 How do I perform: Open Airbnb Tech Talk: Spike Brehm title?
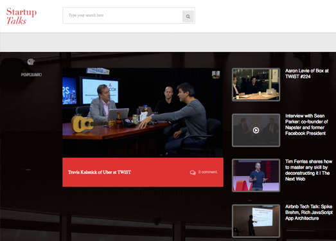coord(309,212)
